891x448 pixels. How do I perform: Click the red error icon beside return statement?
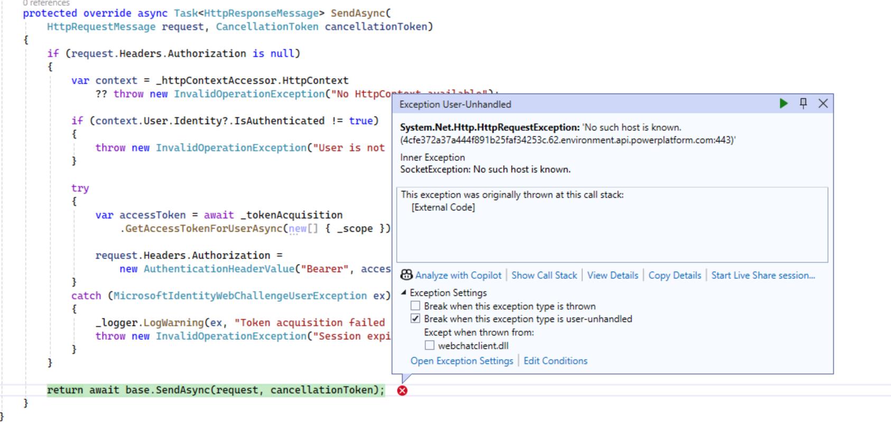pos(402,390)
